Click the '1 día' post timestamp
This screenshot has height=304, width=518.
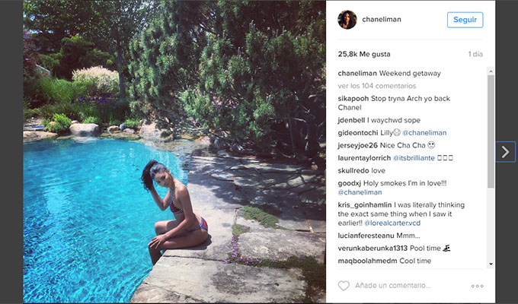[475, 54]
